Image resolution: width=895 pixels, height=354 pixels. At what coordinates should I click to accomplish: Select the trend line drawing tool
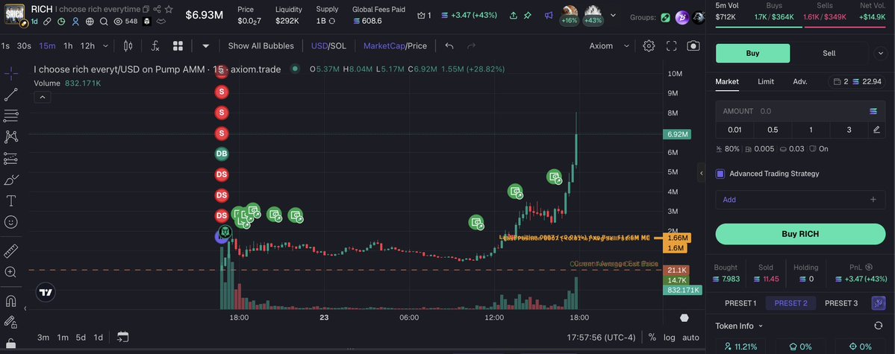pos(11,95)
